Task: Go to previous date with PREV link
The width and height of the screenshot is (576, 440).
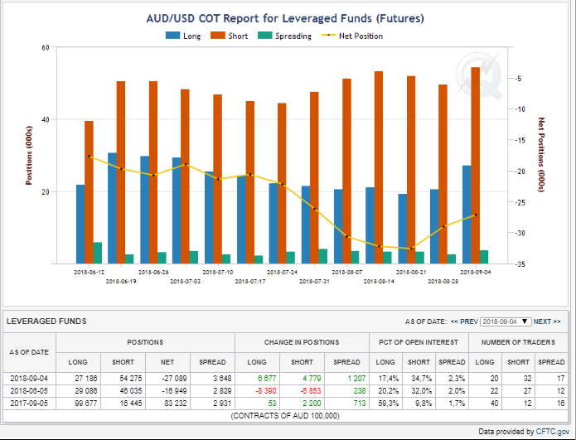Action: pos(464,322)
